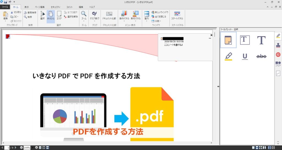Open quick access toolbar customize arrow
The image size is (282, 150).
pyautogui.click(x=14, y=2)
